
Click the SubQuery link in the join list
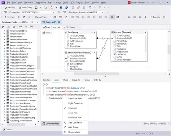click(x=75, y=88)
